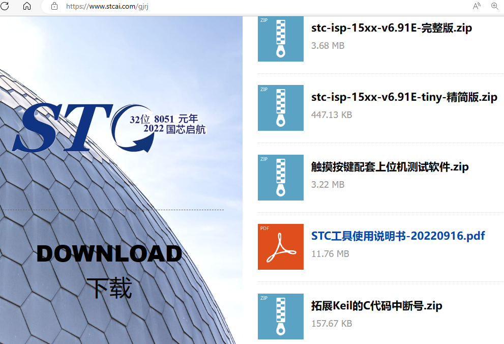
Task: Download stc-isp-15xx-v6.91E-tiny-精简版.zip link
Action: point(404,97)
